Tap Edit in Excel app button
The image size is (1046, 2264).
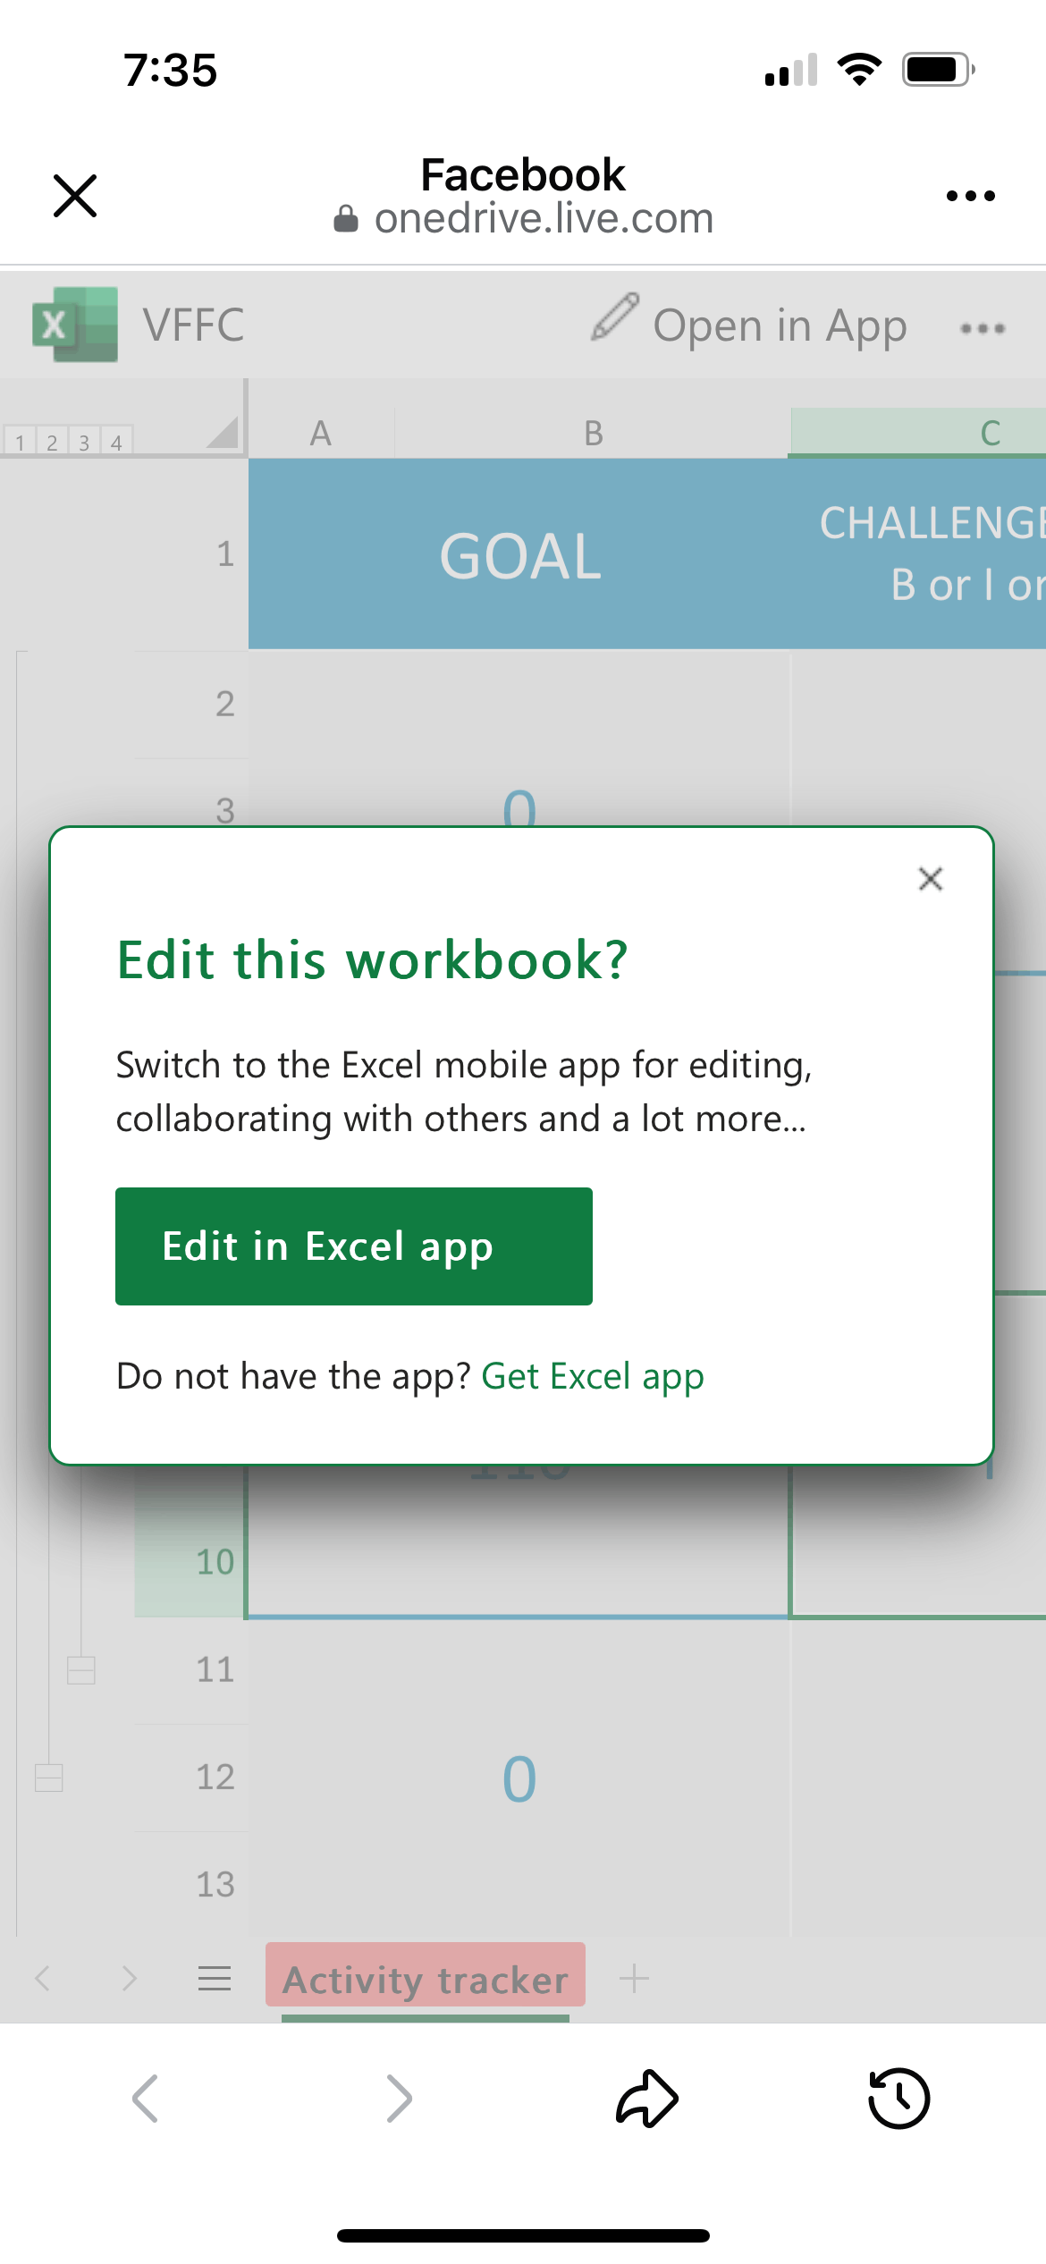[x=354, y=1246]
